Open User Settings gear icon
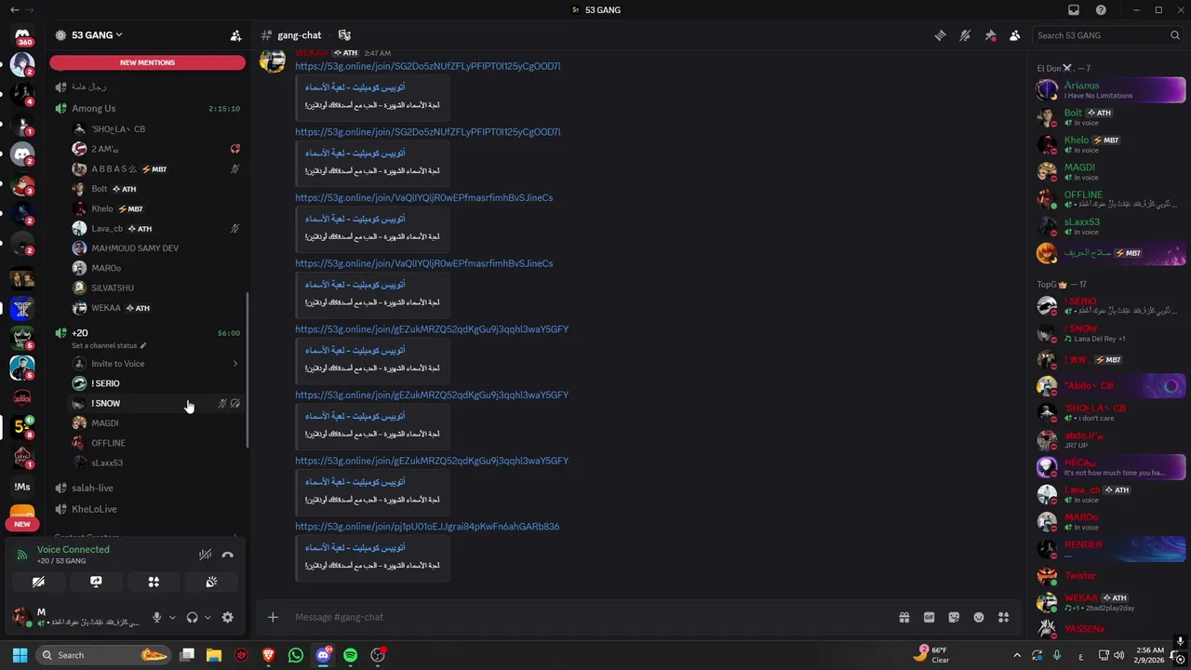Viewport: 1191px width, 670px height. tap(227, 617)
